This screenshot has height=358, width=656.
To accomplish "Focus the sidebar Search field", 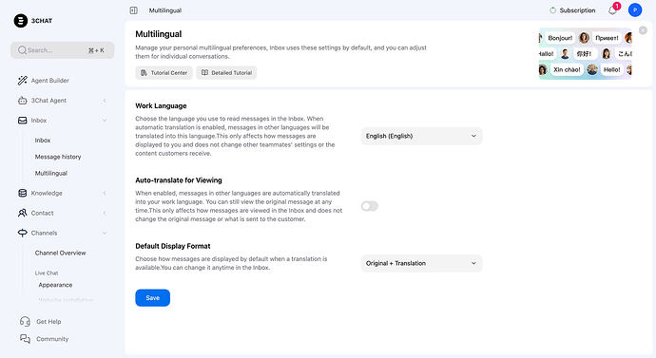I will (x=63, y=50).
